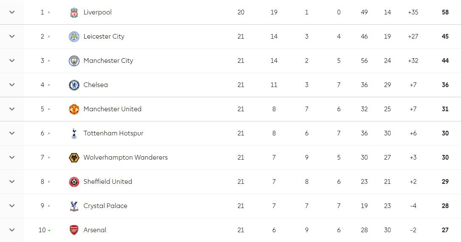Open the Leicester City team link
The width and height of the screenshot is (461, 242).
(x=104, y=37)
